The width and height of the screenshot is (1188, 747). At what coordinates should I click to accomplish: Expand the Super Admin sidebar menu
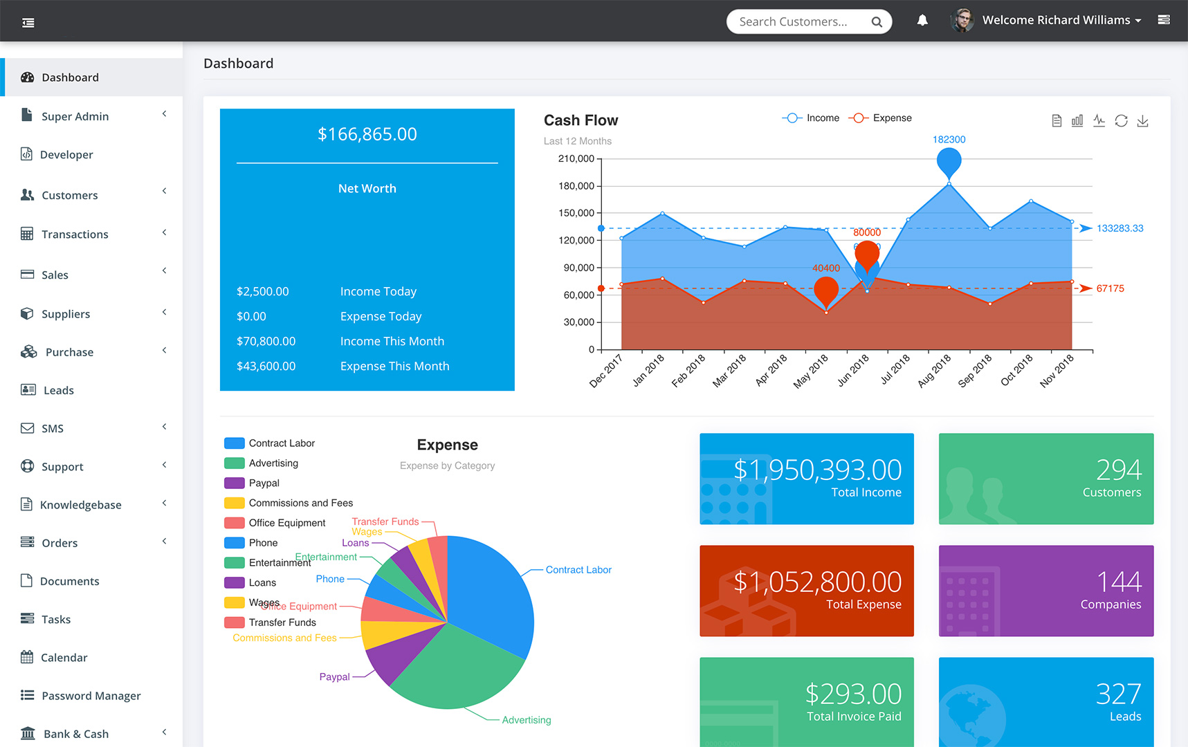75,116
